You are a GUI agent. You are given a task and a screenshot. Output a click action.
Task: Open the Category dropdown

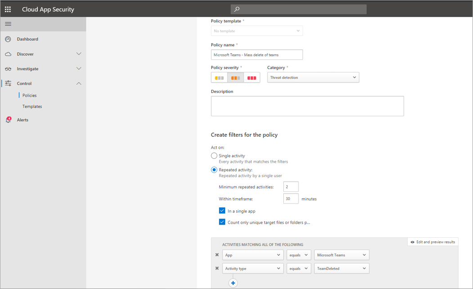pos(313,77)
